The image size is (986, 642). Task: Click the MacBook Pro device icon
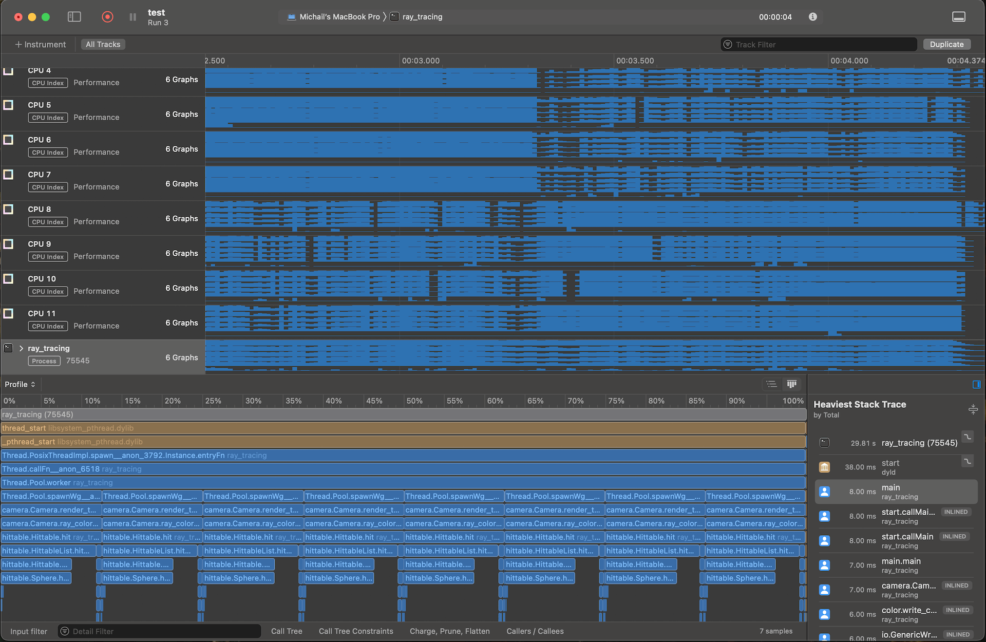291,17
